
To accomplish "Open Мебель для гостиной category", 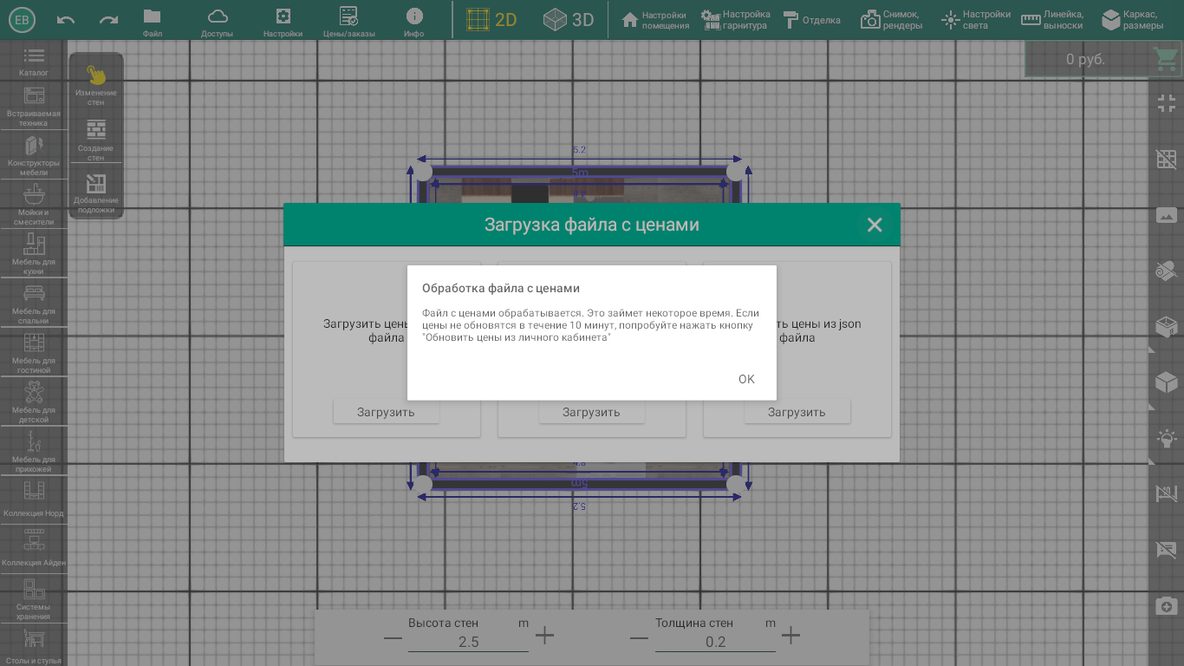I will [x=34, y=353].
